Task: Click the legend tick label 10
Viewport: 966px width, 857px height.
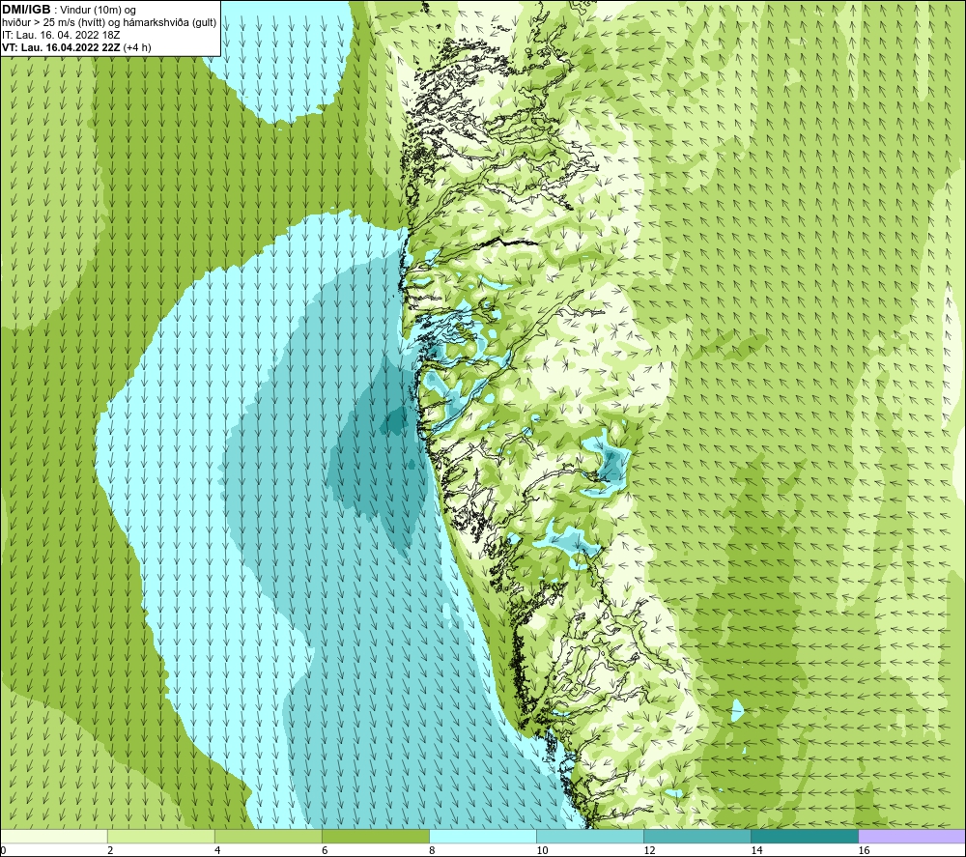Action: (x=542, y=851)
